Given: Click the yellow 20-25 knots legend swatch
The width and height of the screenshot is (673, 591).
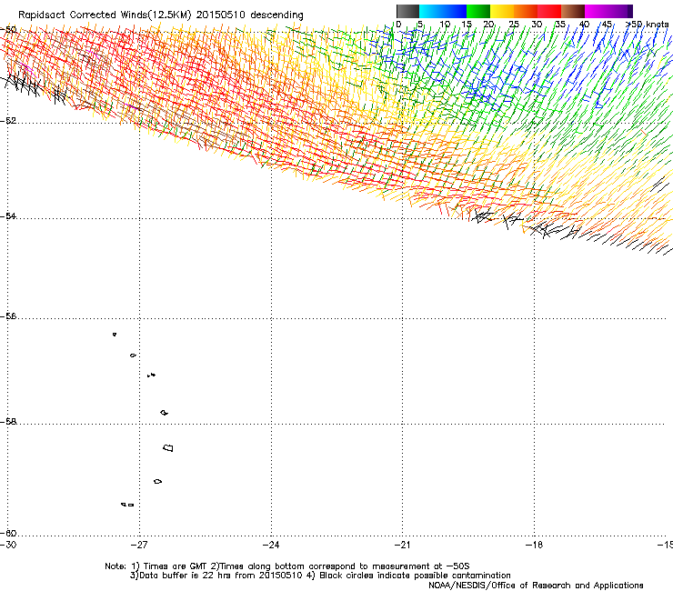Looking at the screenshot, I should pos(502,11).
